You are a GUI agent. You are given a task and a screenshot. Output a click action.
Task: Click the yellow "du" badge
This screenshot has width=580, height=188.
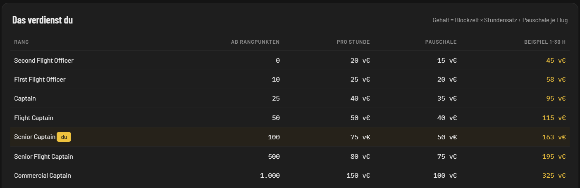(x=64, y=137)
